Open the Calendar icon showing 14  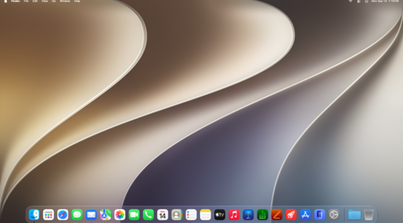click(163, 214)
